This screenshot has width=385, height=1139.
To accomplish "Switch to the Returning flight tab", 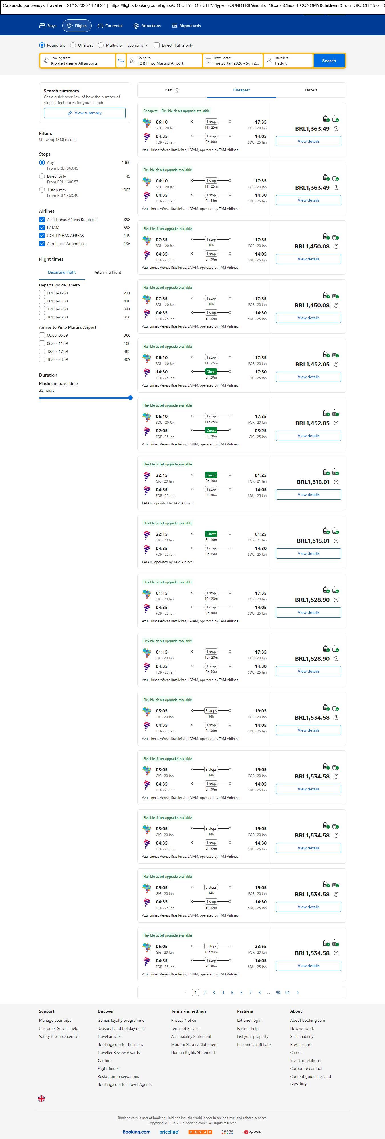I will pos(107,272).
